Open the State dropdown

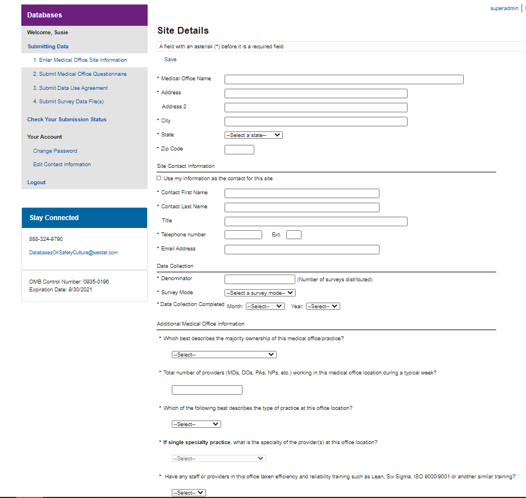pos(254,135)
